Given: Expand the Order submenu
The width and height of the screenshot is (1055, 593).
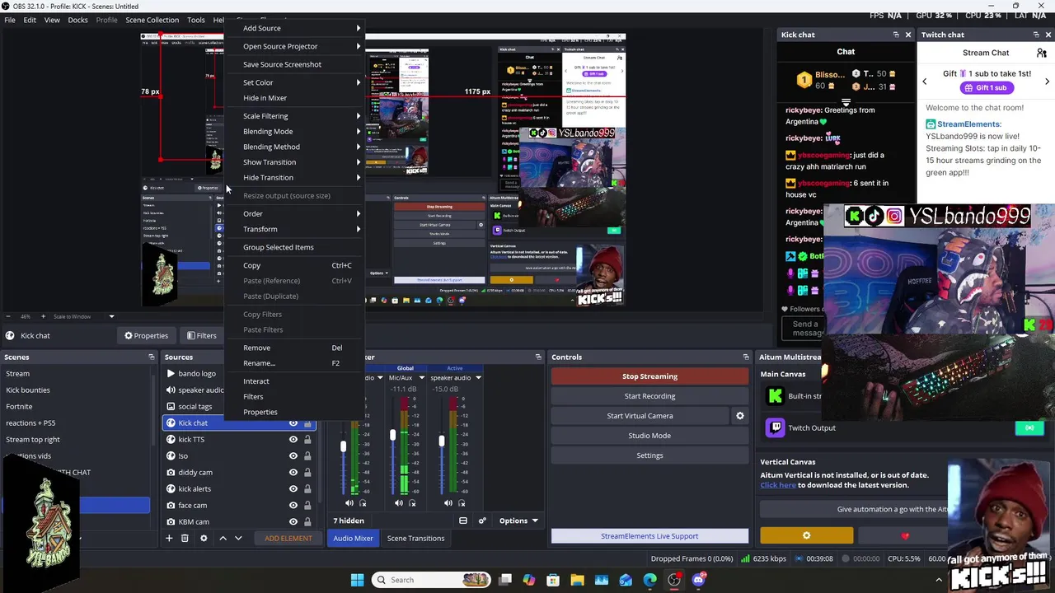Looking at the screenshot, I should click(294, 213).
